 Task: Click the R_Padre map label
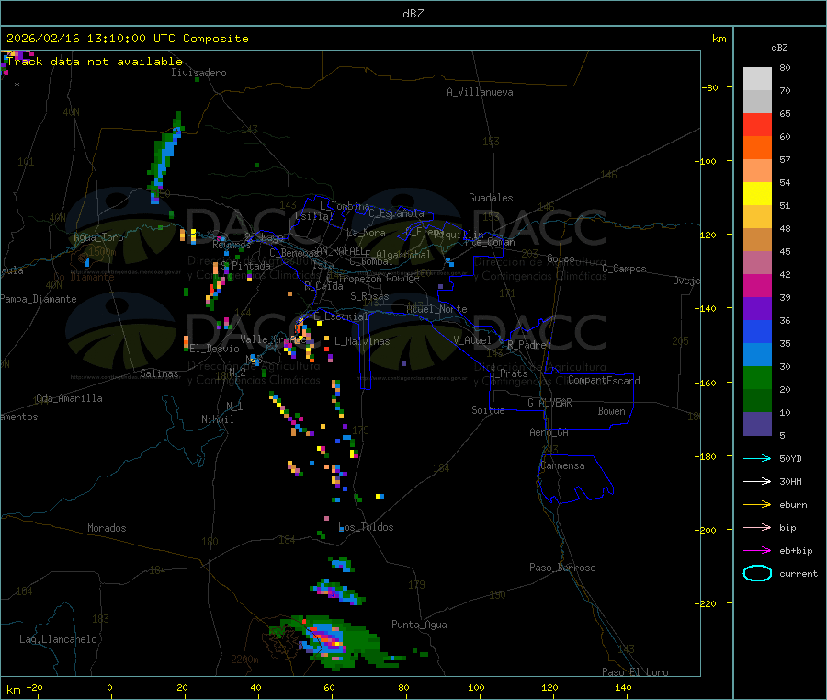tap(527, 345)
